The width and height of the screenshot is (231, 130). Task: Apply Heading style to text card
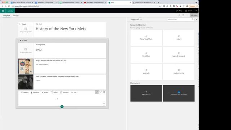tap(25, 92)
